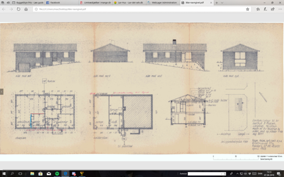The height and width of the screenshot is (177, 284).
Task: Switch to the WebLager Administration tab
Action: (x=163, y=3)
